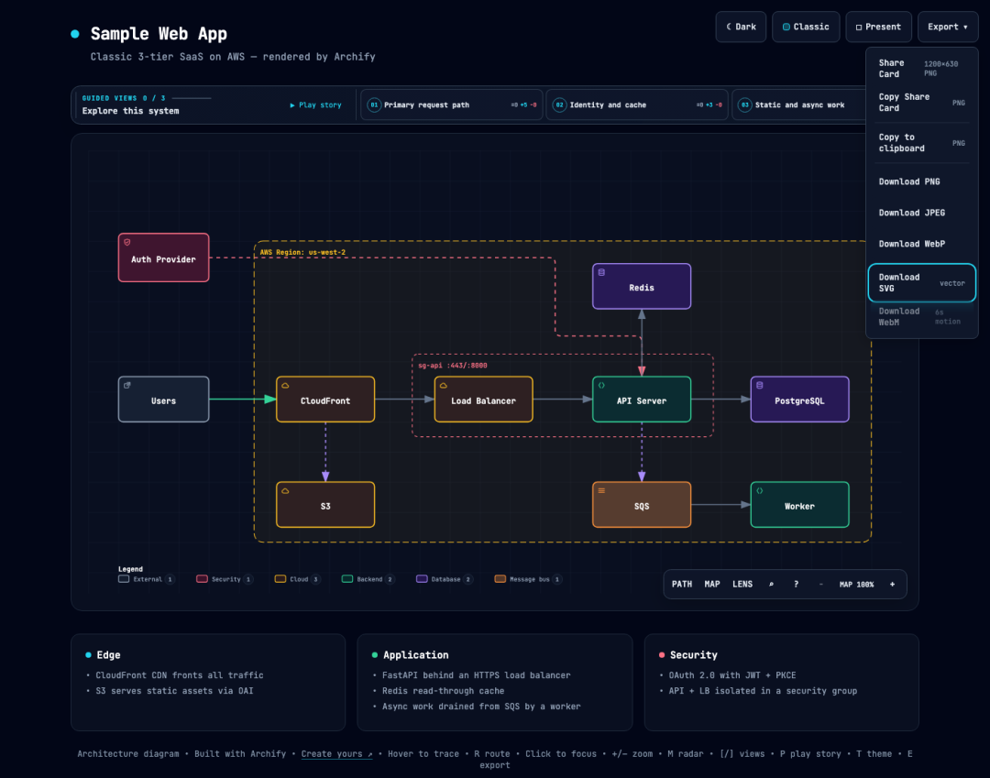Follow the Create yours link
Image resolution: width=990 pixels, height=778 pixels.
click(x=336, y=754)
